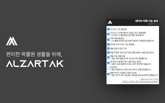Uncheck 글 작성 시 말머리 필수 설정
This screenshot has width=165, height=103.
[108, 63]
